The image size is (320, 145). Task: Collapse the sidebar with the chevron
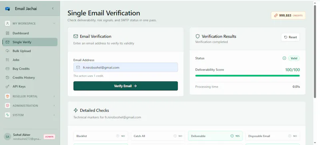click(53, 8)
